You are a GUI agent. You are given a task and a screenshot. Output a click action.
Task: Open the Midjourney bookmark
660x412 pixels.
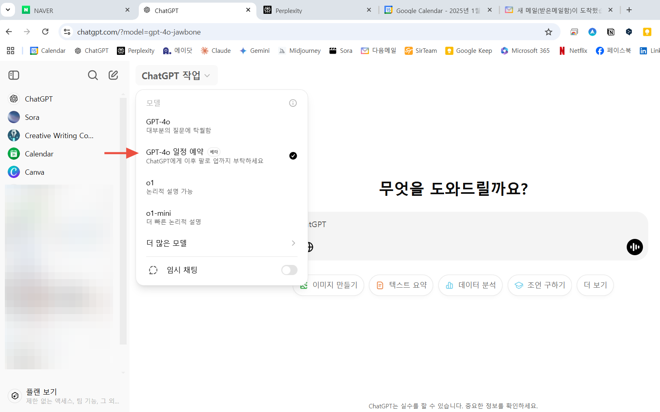pyautogui.click(x=300, y=51)
